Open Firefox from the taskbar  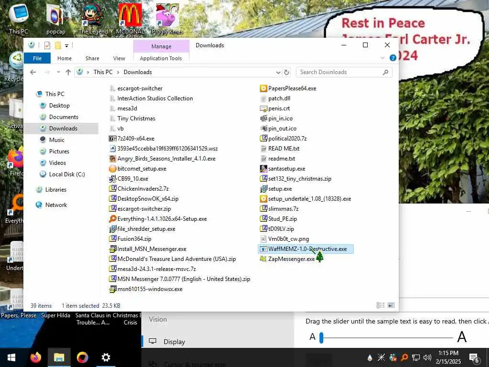tap(35, 357)
